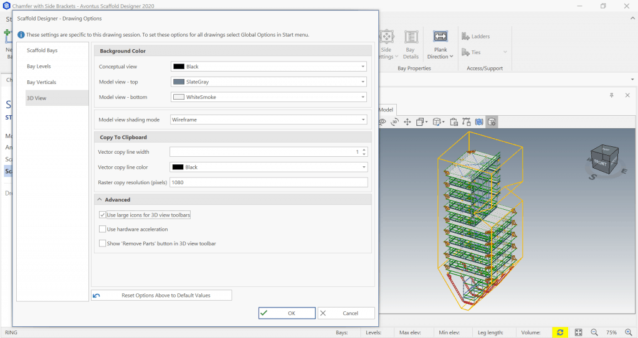
Task: Click the Plank Direction icon
Action: click(x=440, y=36)
